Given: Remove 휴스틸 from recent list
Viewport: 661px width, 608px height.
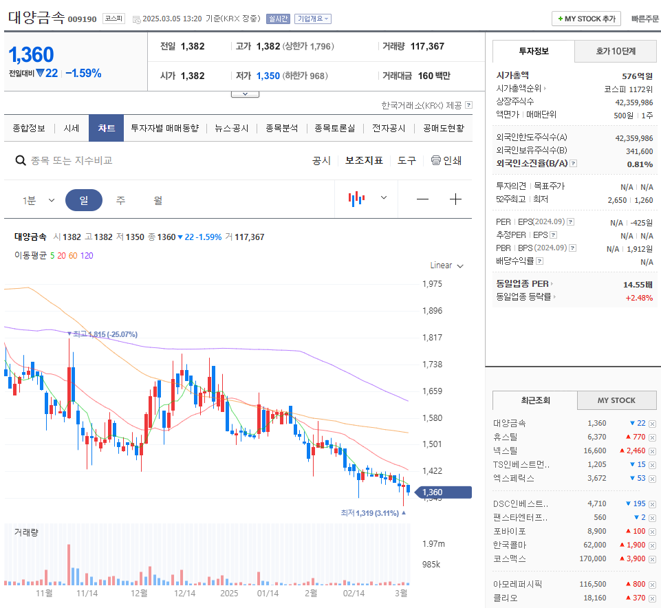Looking at the screenshot, I should click(x=652, y=437).
